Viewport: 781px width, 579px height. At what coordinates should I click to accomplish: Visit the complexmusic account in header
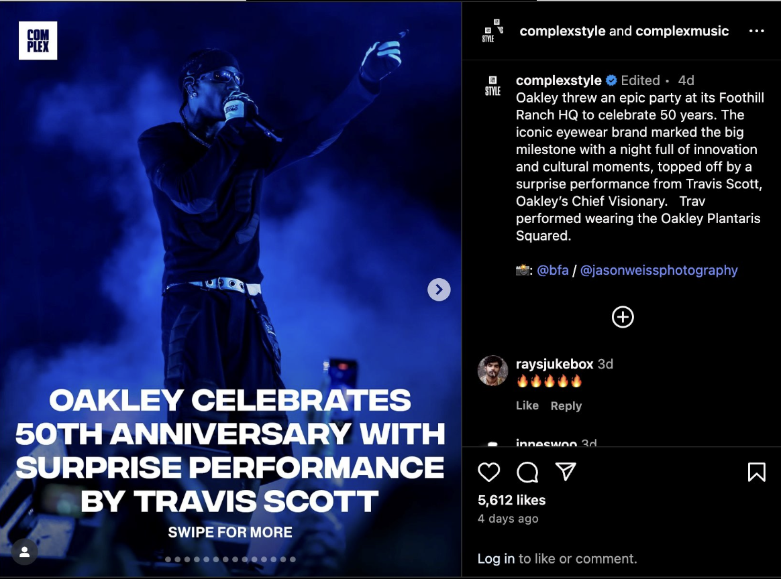coord(682,31)
